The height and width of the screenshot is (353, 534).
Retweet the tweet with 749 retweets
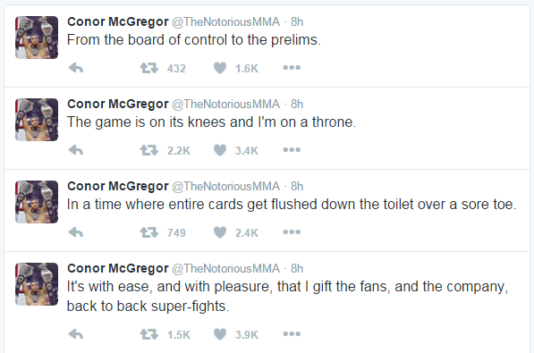click(148, 232)
